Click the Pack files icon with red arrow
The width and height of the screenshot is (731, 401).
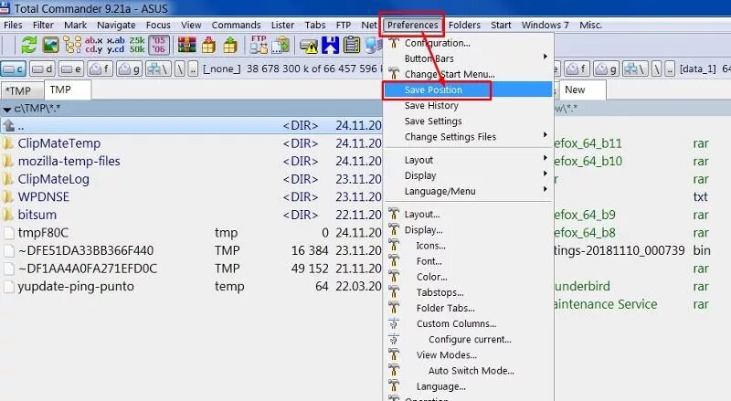(208, 46)
